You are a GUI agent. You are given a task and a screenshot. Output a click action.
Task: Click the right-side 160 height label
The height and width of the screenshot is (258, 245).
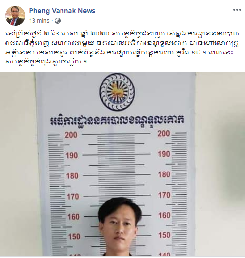click(164, 215)
